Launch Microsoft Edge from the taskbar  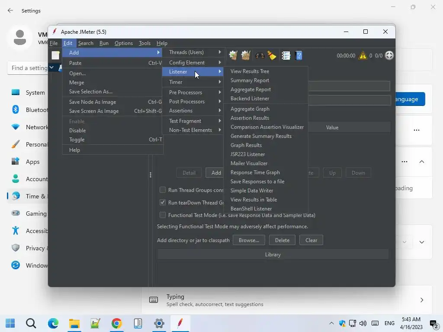(53, 323)
